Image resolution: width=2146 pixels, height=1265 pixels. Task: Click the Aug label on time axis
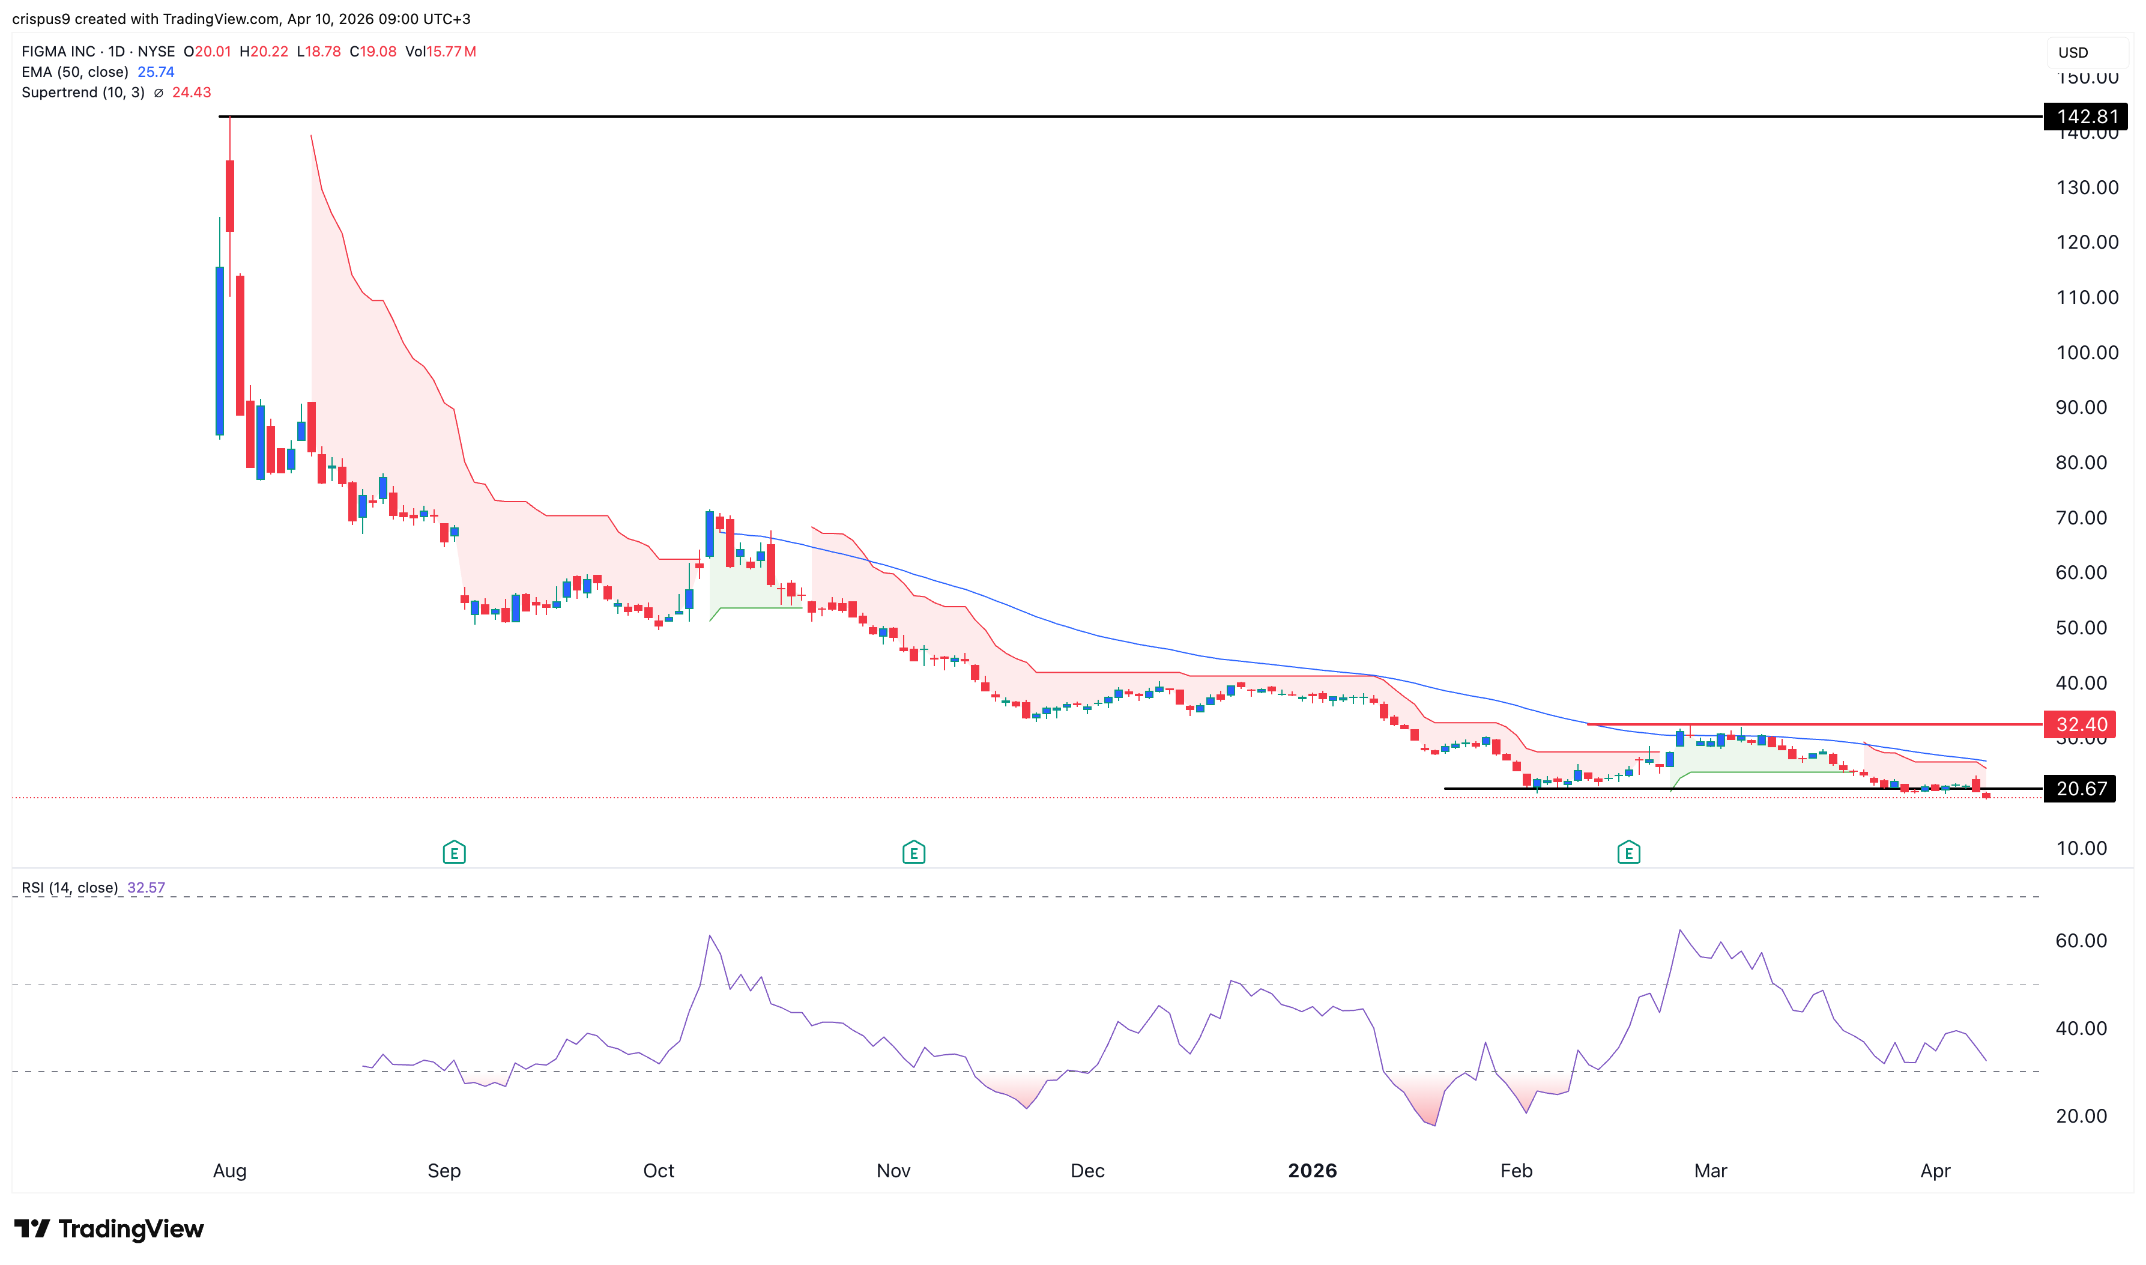tap(229, 1170)
